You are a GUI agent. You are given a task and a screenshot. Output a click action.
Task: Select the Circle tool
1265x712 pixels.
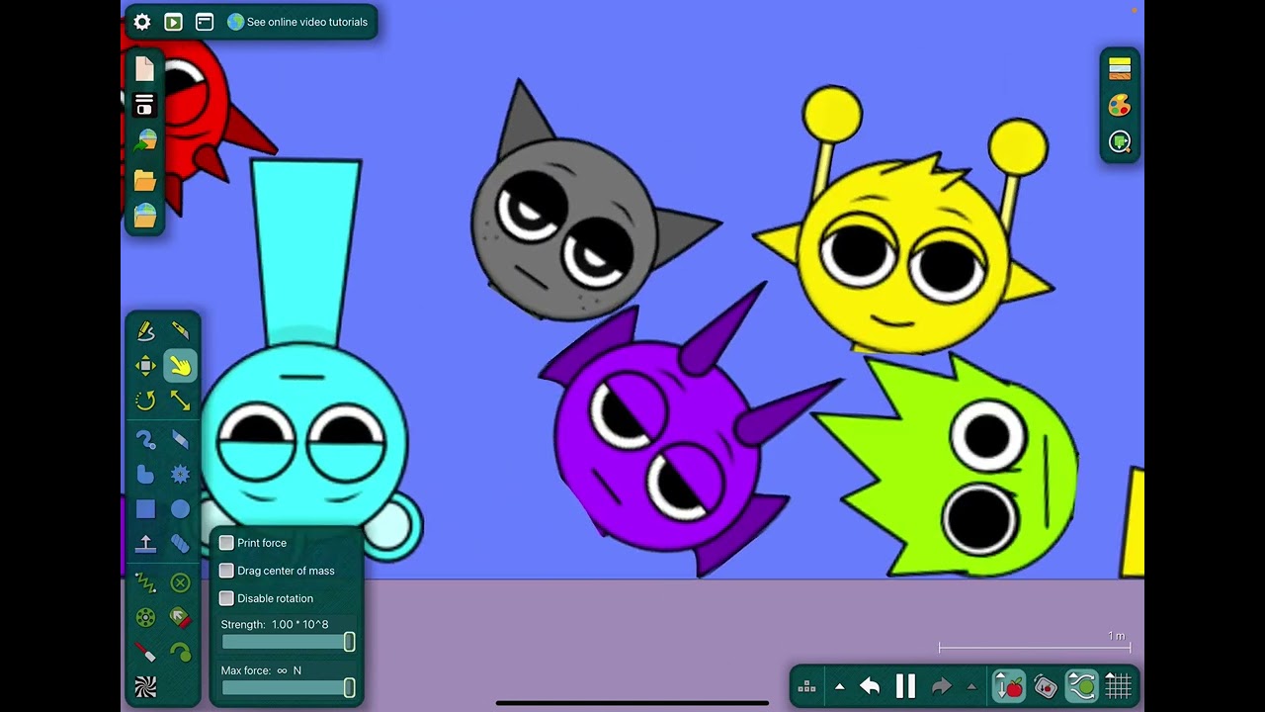tap(180, 509)
